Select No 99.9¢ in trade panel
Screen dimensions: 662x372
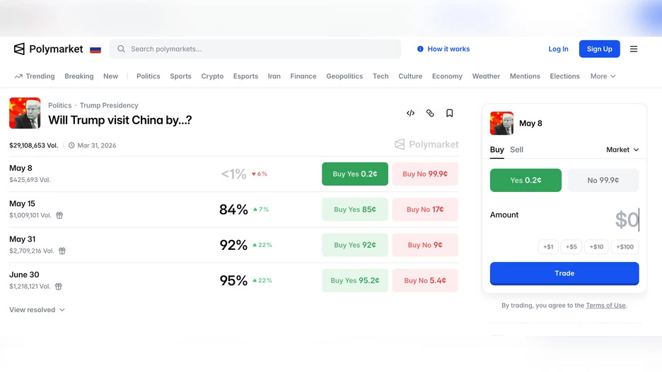[x=603, y=180]
